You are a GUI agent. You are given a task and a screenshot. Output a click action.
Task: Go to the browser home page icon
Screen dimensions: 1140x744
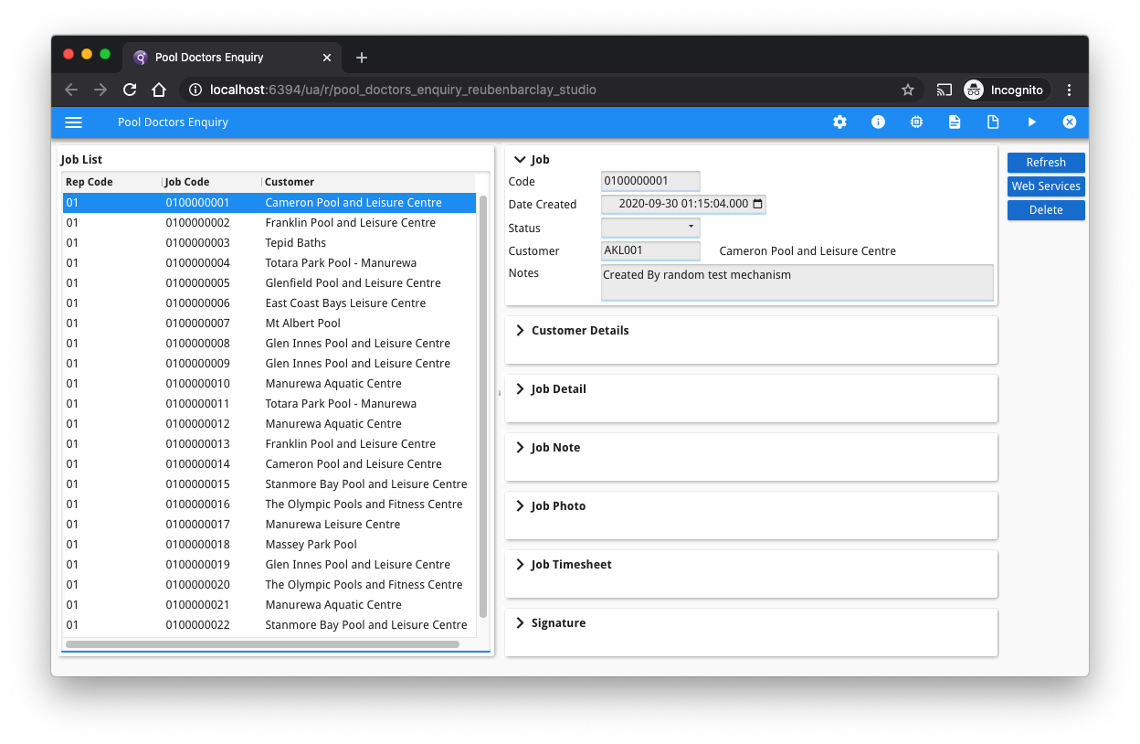[159, 90]
